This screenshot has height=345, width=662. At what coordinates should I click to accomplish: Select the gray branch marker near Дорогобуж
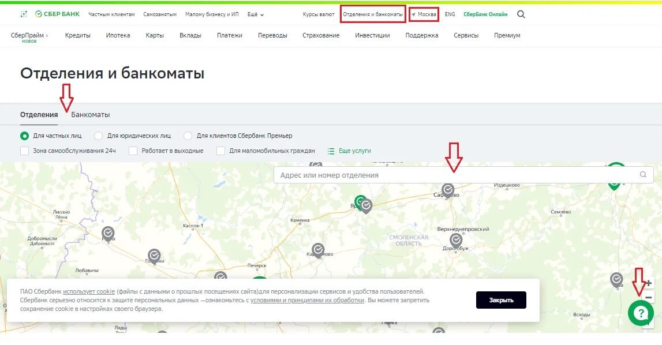tap(456, 241)
